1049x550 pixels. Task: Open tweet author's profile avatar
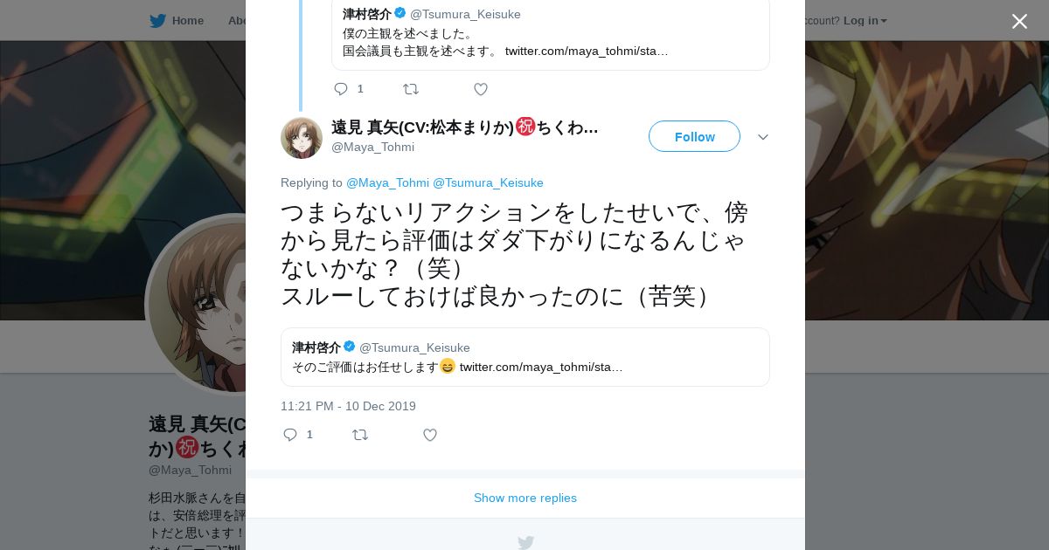click(302, 138)
